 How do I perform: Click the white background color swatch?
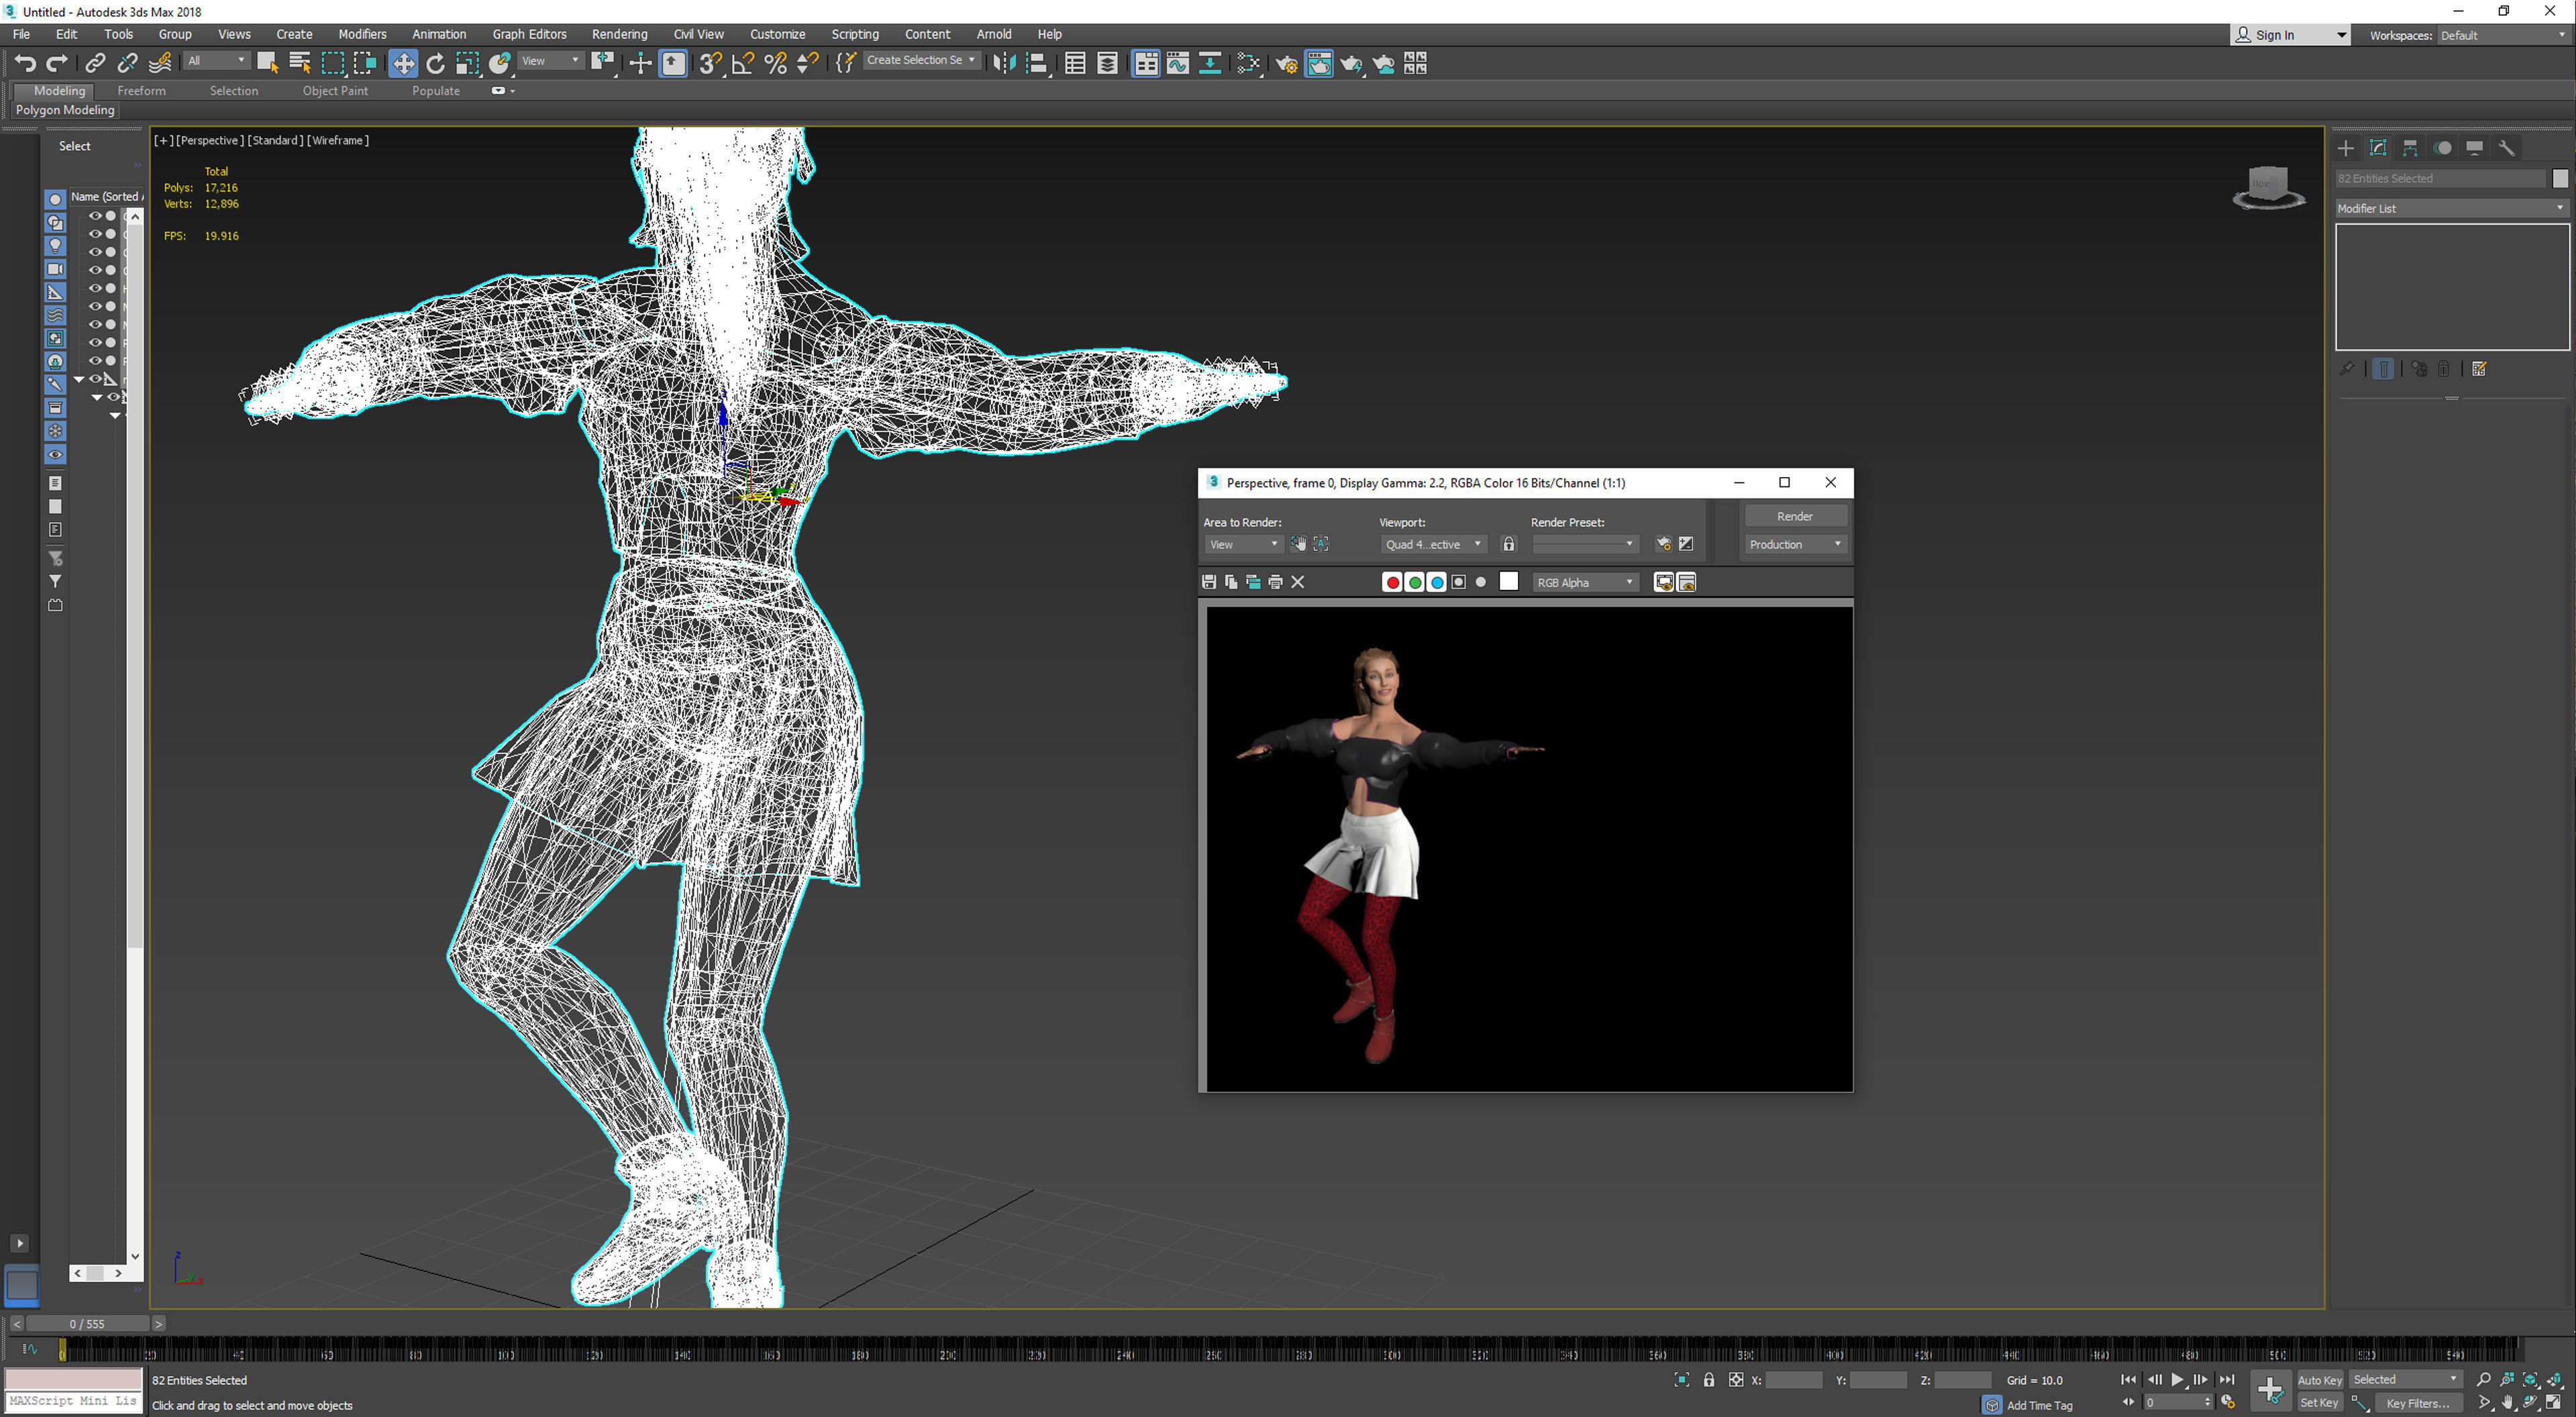1509,582
